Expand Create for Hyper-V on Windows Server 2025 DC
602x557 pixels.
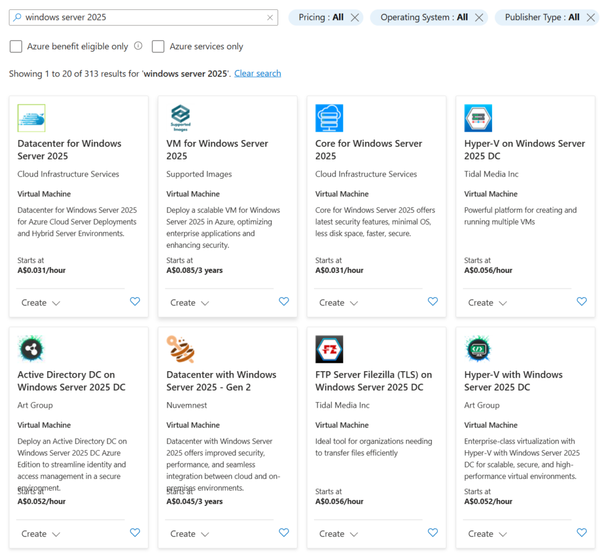487,303
